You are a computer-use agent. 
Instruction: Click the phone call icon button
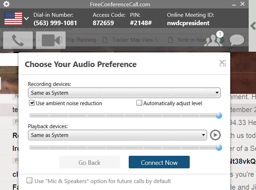click(18, 40)
